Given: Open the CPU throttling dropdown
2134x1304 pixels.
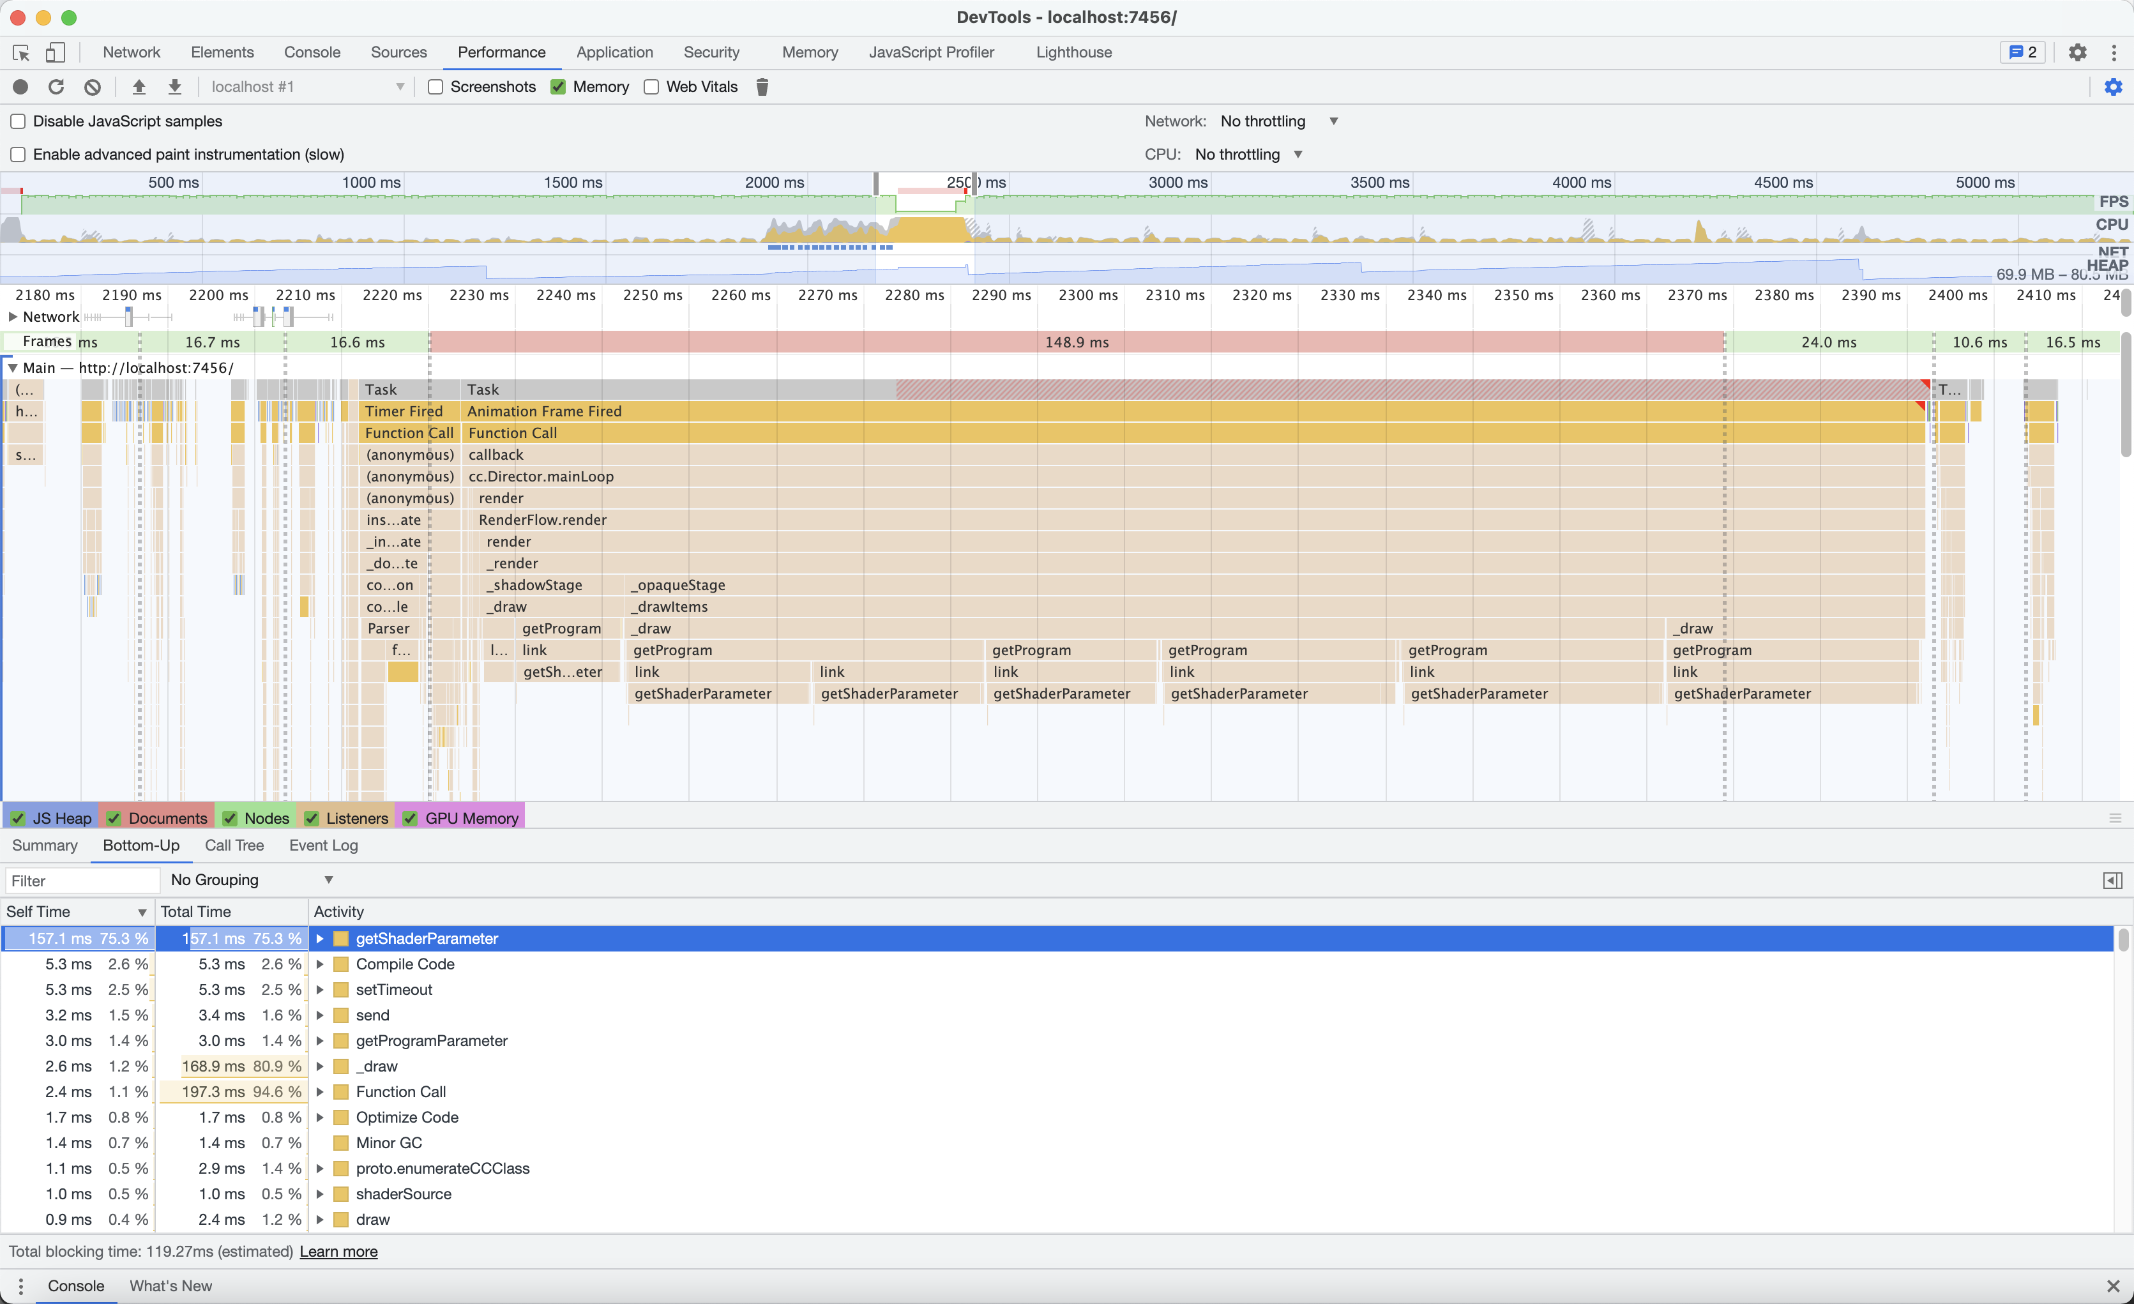Looking at the screenshot, I should [x=1248, y=154].
